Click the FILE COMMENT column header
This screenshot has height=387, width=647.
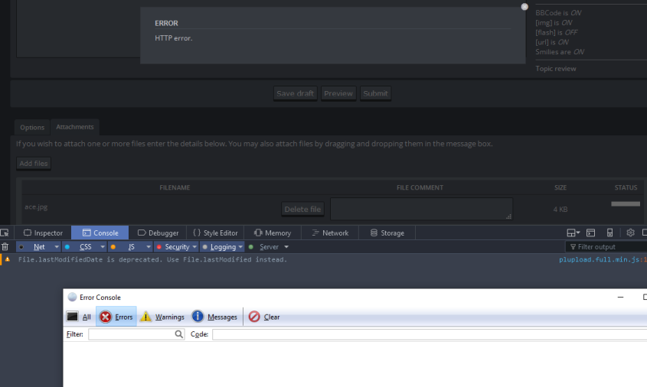pos(420,187)
